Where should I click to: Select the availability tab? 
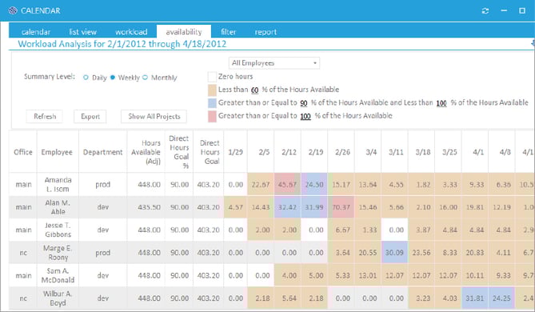[184, 32]
